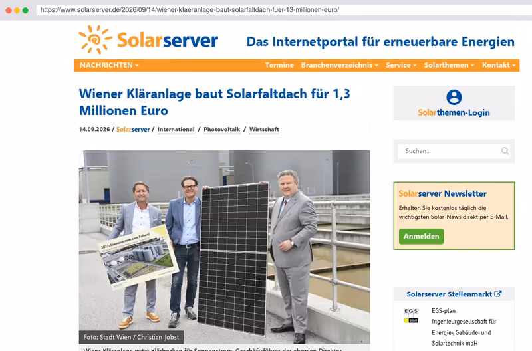Click the green Anmelden newsletter button

422,237
